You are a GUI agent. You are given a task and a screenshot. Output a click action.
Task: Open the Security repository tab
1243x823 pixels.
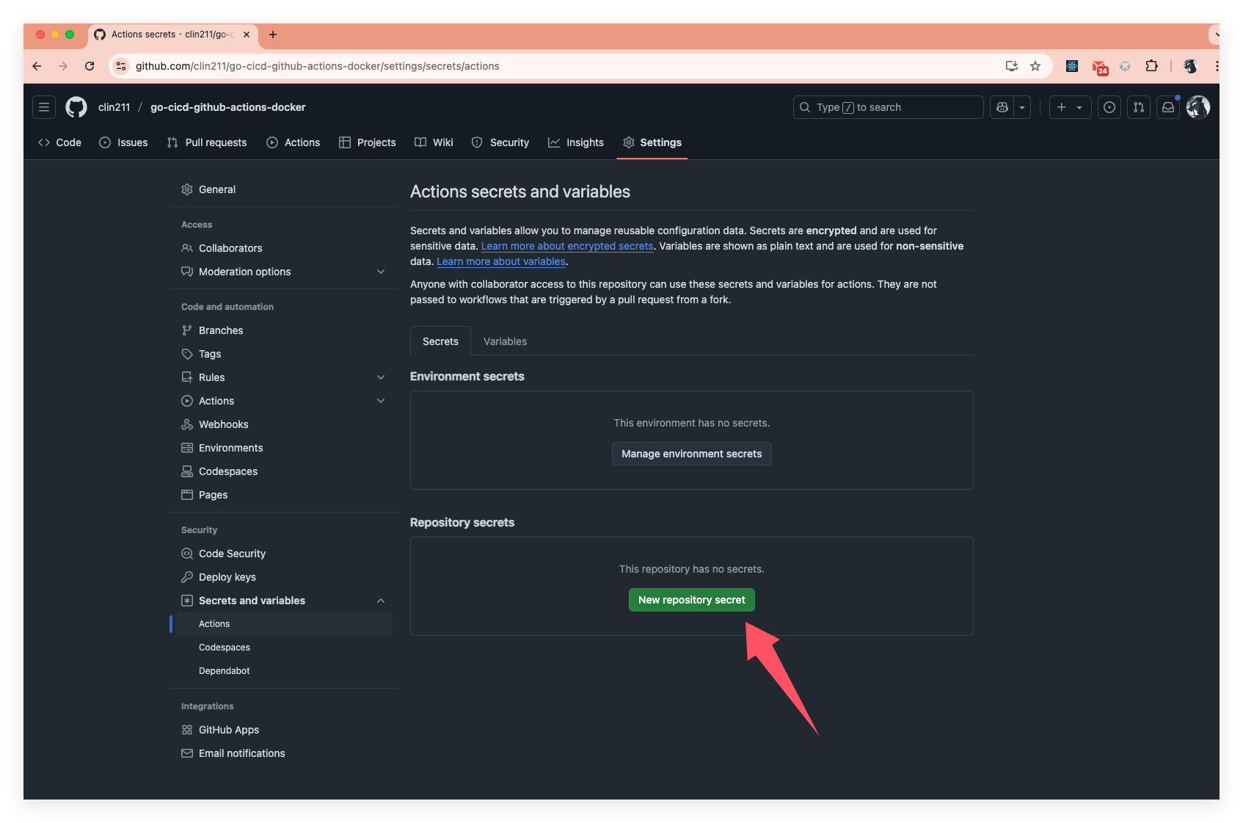tap(500, 142)
